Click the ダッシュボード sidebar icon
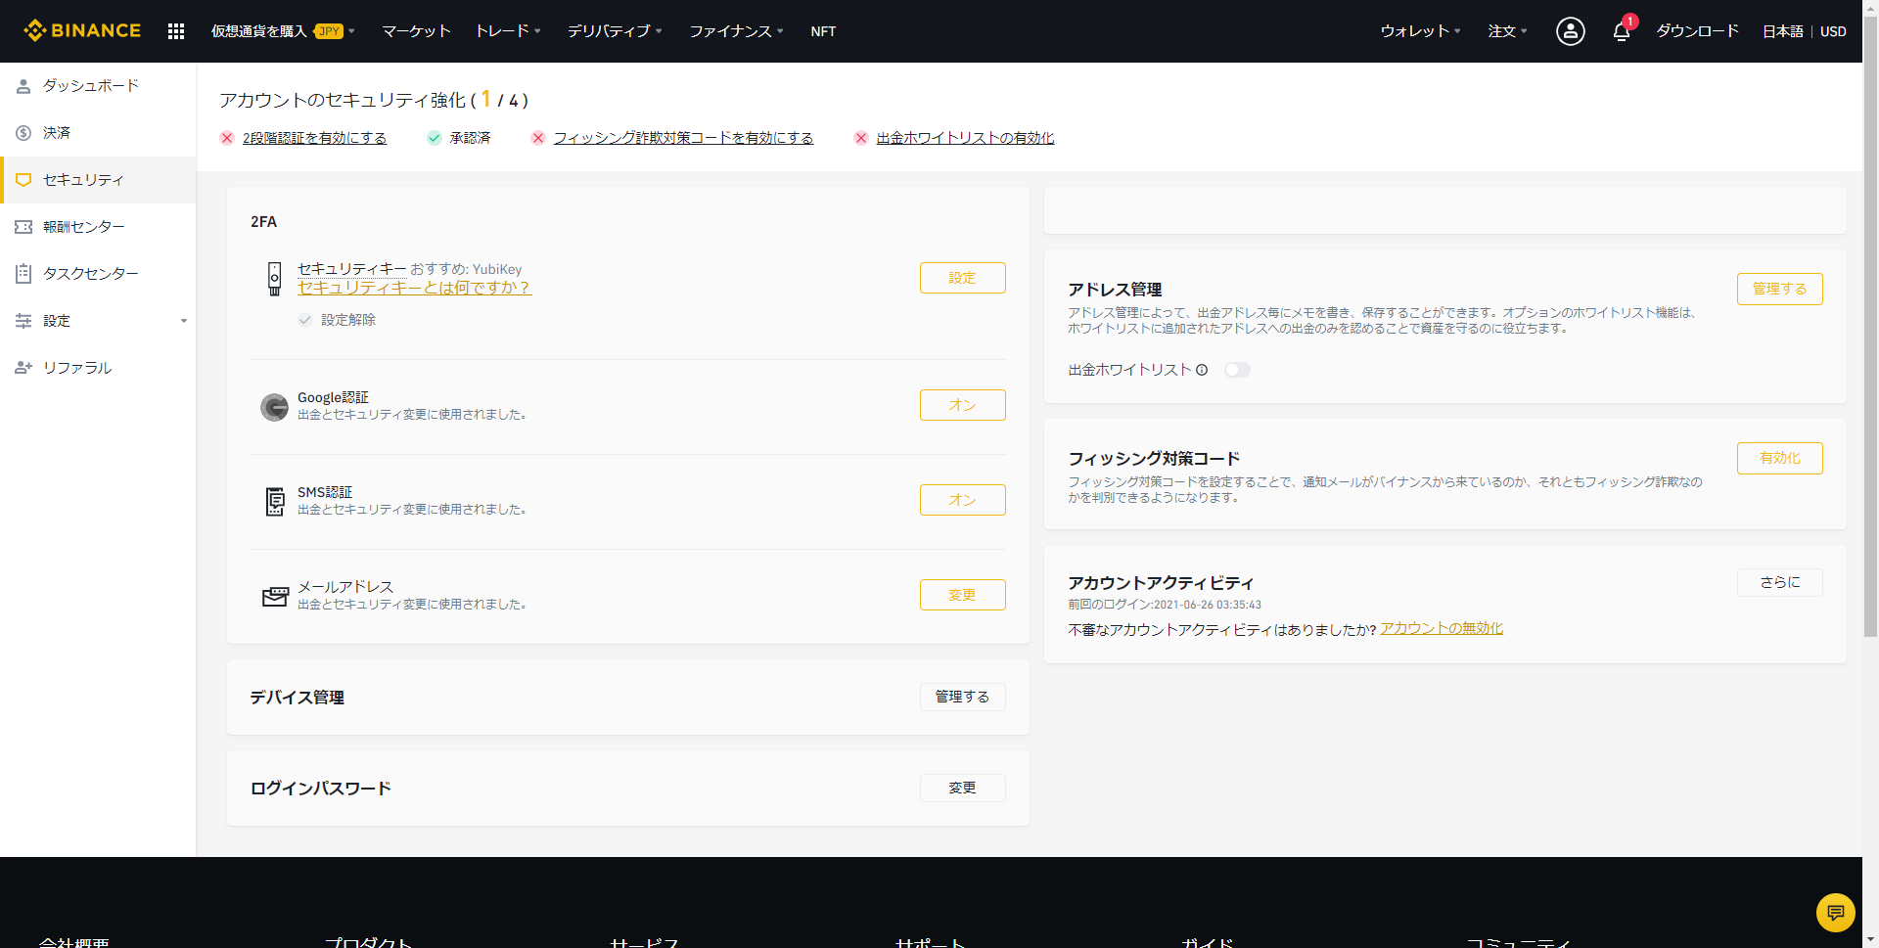Image resolution: width=1879 pixels, height=948 pixels. tap(23, 86)
